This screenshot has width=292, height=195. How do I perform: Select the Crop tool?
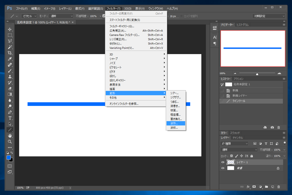pyautogui.click(x=10, y=53)
